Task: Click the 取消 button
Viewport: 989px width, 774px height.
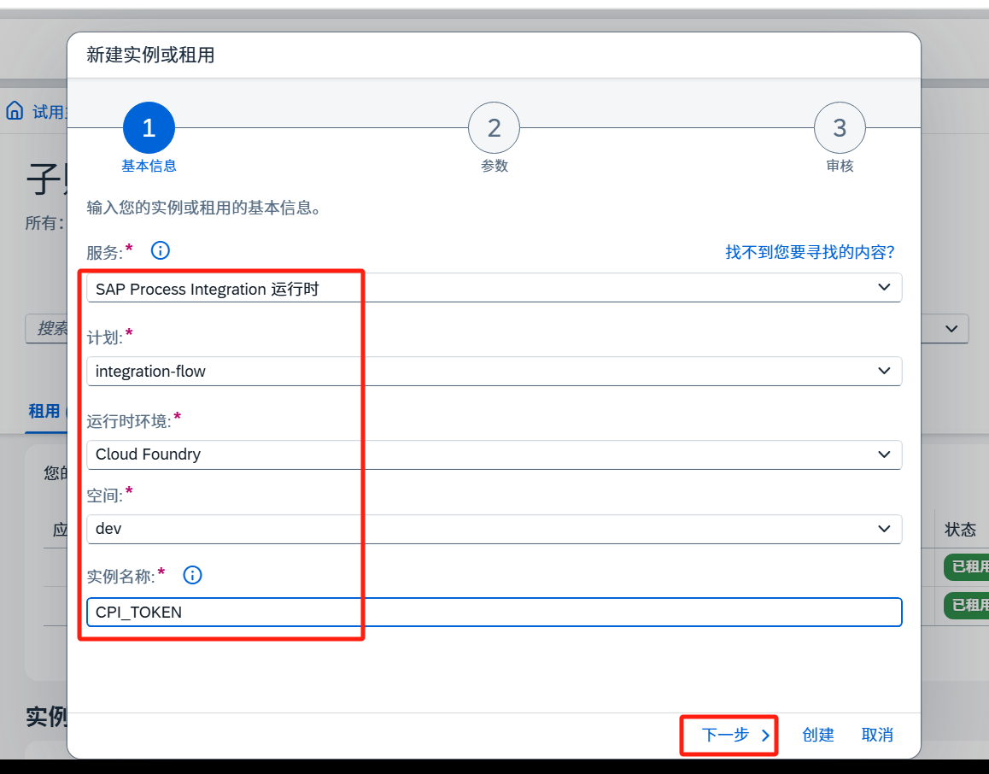Action: [x=877, y=735]
